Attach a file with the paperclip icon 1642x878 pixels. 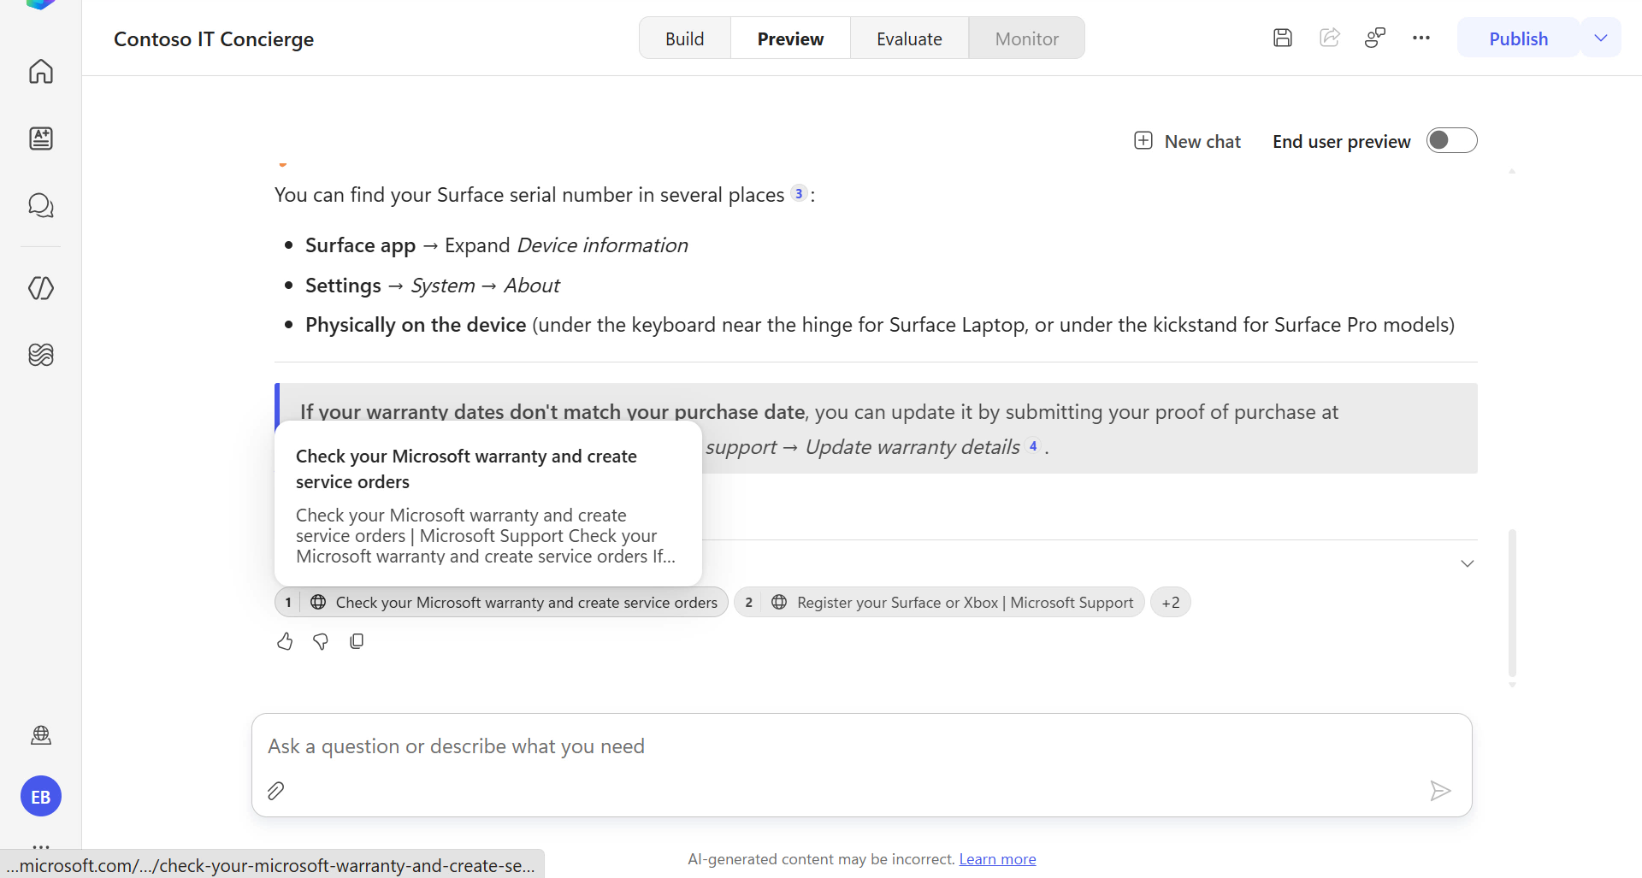pos(275,791)
